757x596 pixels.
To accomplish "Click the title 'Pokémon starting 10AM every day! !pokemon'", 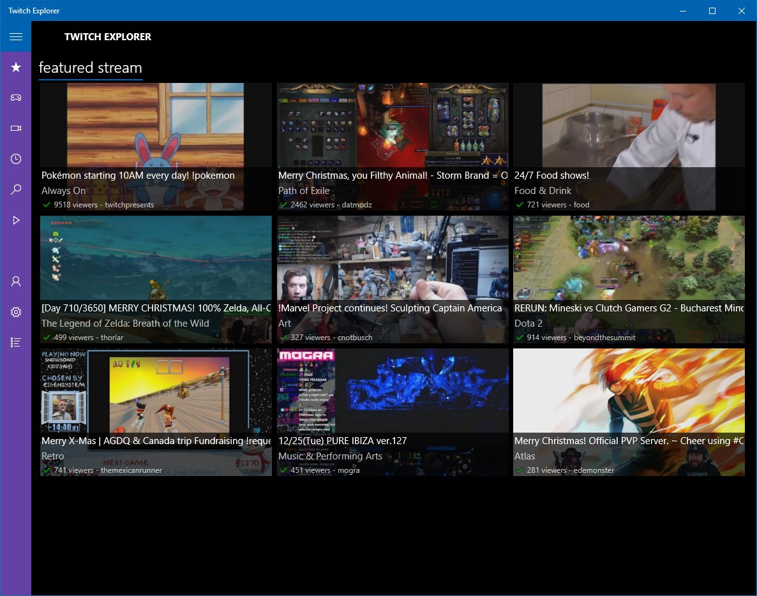I will point(138,175).
